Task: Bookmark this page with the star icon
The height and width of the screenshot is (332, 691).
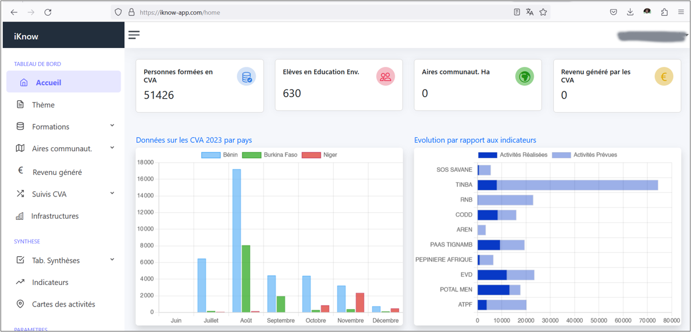Action: click(x=543, y=12)
